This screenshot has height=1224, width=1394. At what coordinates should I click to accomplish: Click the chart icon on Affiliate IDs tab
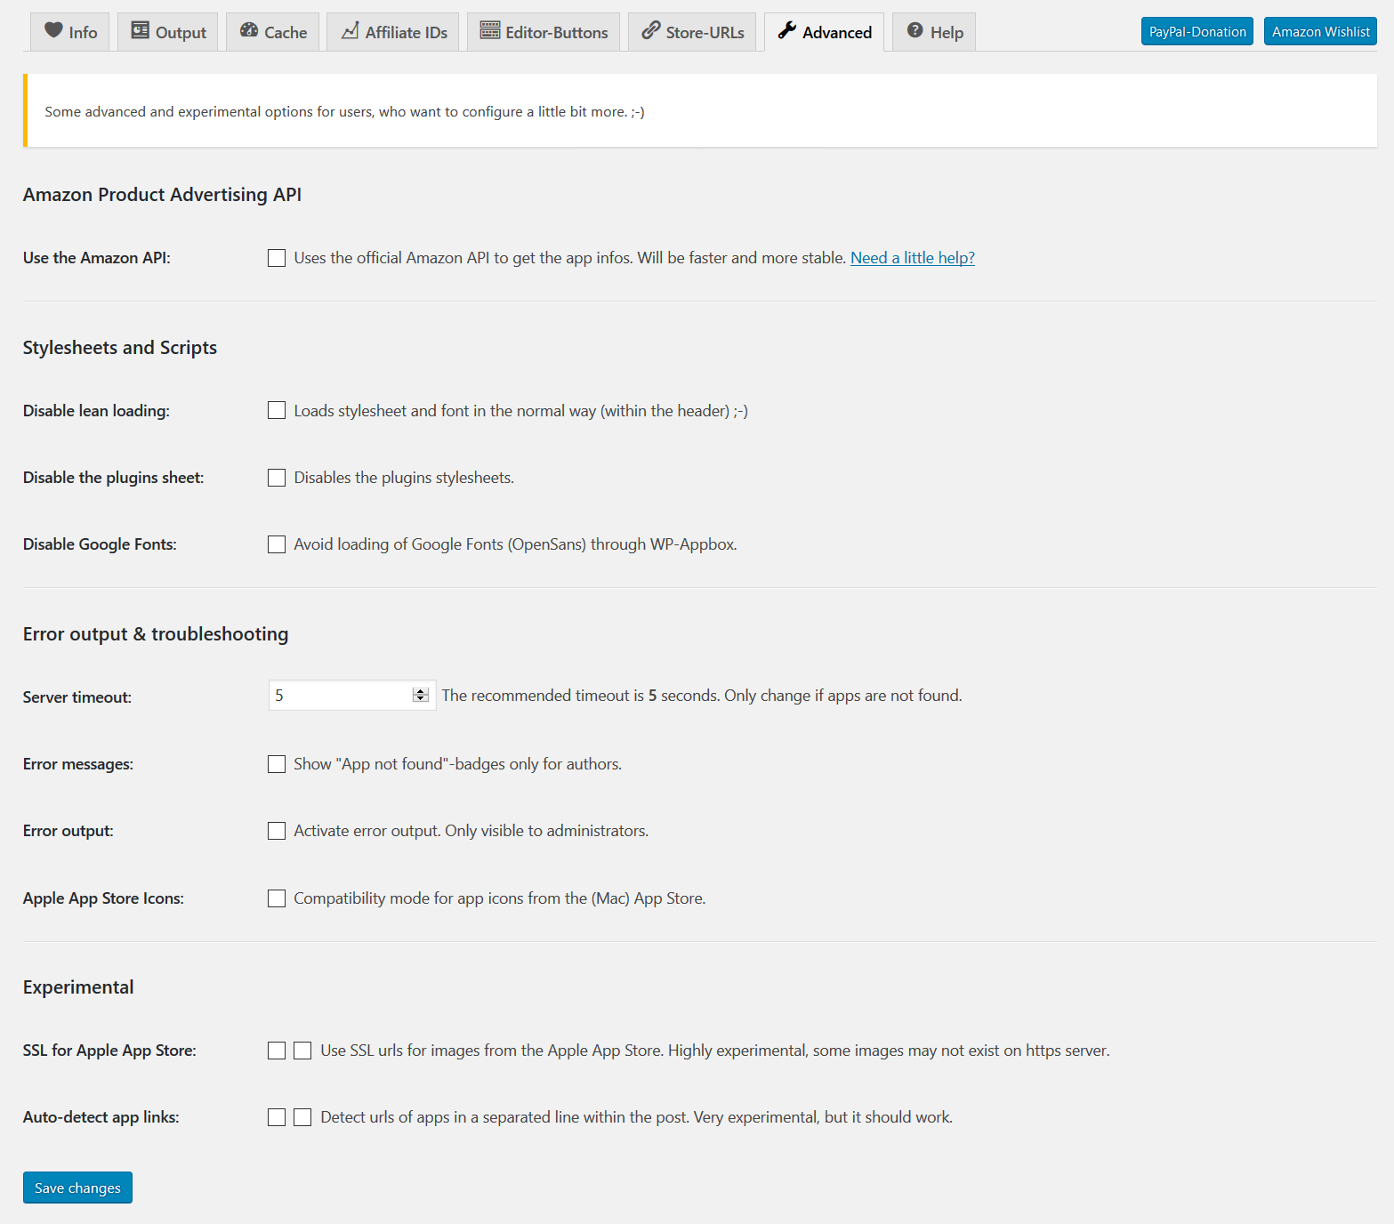tap(351, 30)
